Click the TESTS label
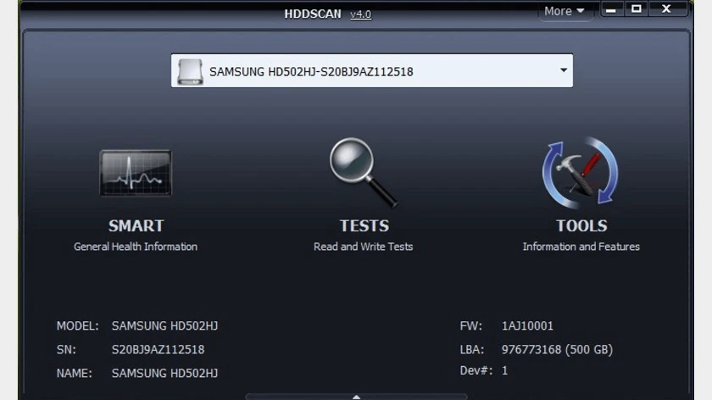The height and width of the screenshot is (400, 712). [x=364, y=225]
